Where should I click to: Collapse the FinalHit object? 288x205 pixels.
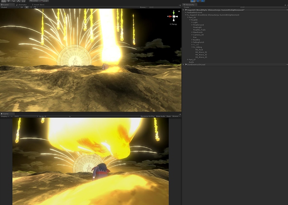point(190,20)
